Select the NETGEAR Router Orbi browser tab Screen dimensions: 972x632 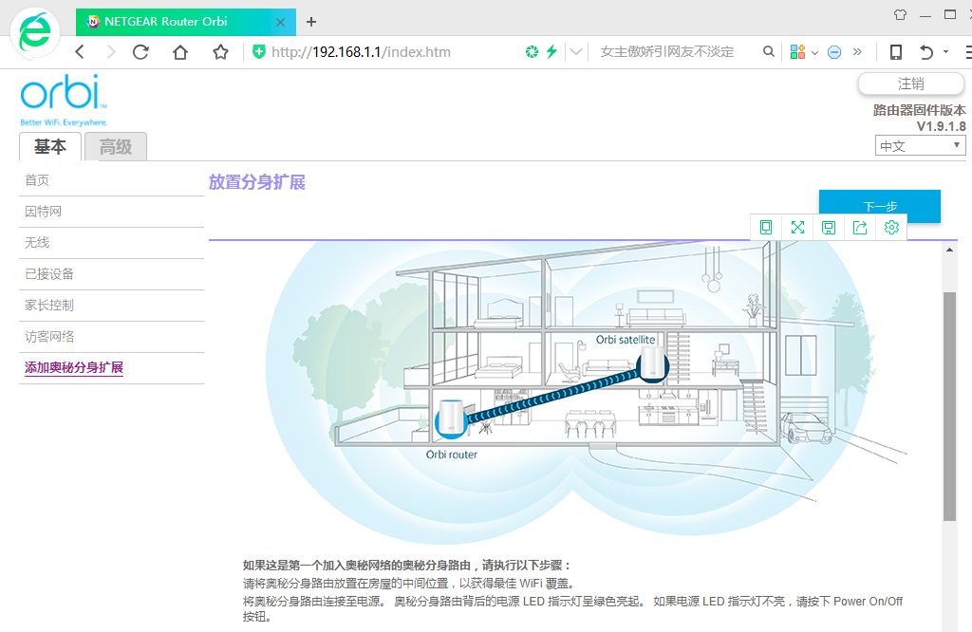186,22
